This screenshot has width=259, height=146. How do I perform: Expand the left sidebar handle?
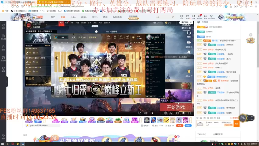pos(7,82)
